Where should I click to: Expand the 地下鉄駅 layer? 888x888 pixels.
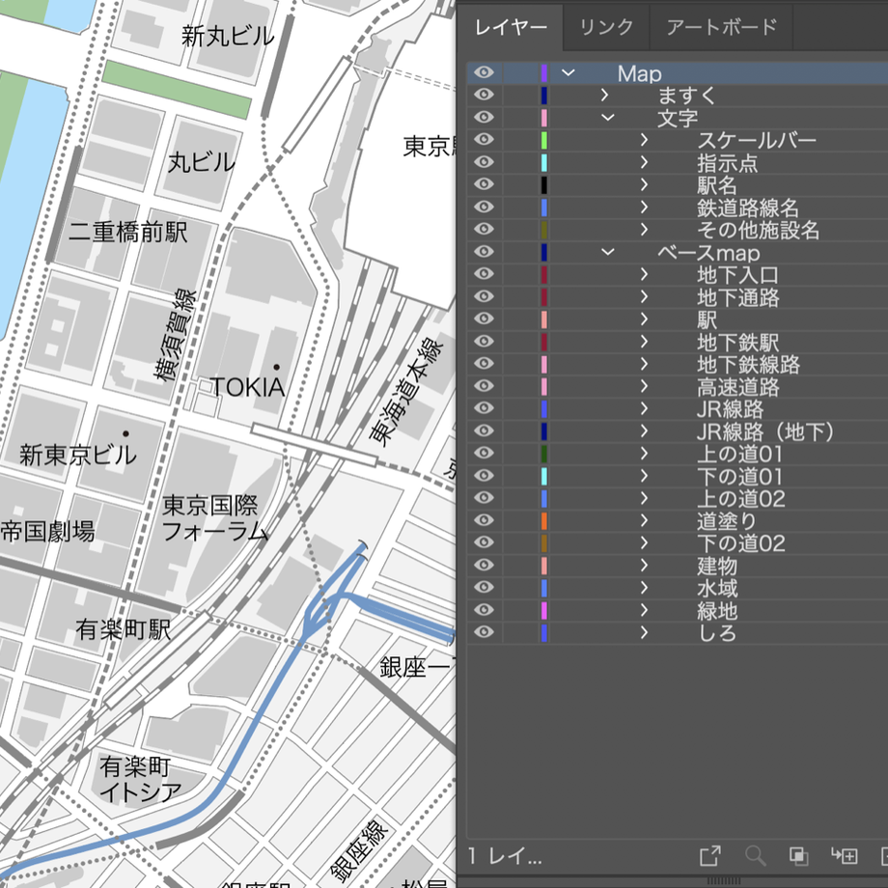pos(644,341)
